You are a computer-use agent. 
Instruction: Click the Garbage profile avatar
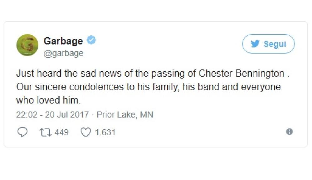pyautogui.click(x=27, y=45)
